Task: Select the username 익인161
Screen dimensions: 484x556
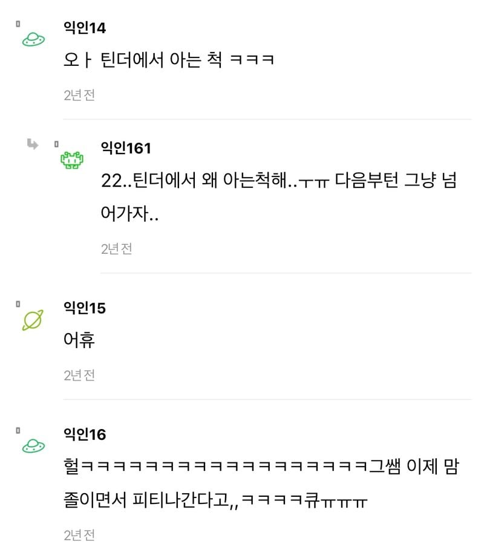Action: click(x=126, y=148)
